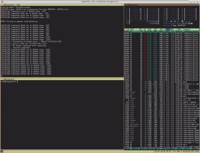Click workspace tag at status bar left
Screen dimensions: 200x153
(x=2, y=151)
